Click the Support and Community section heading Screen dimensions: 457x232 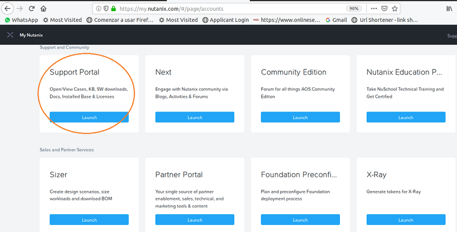64,48
